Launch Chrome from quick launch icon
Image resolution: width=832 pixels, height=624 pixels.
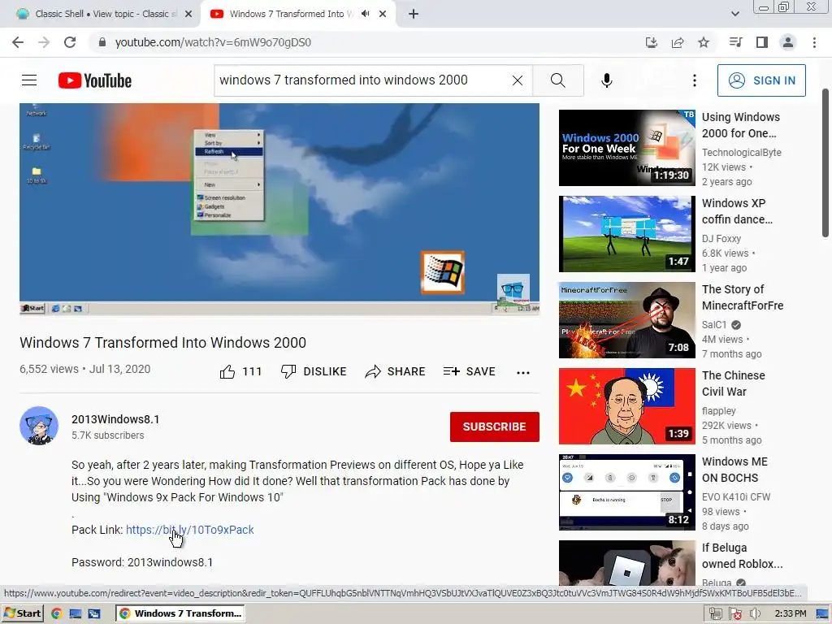click(x=57, y=613)
